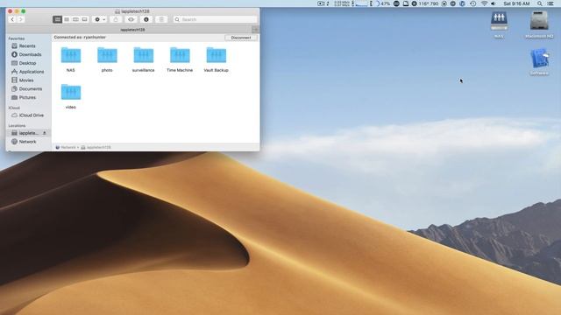The height and width of the screenshot is (315, 561).
Task: Select the Vault Backup shared folder
Action: (x=217, y=59)
